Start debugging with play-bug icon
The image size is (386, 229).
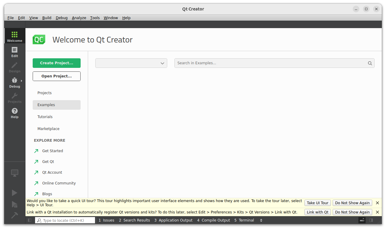point(15,204)
